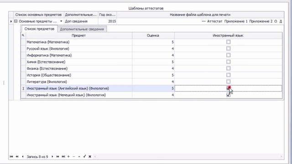Open Приложение 2 template link
The height and width of the screenshot is (164, 292).
click(261, 21)
